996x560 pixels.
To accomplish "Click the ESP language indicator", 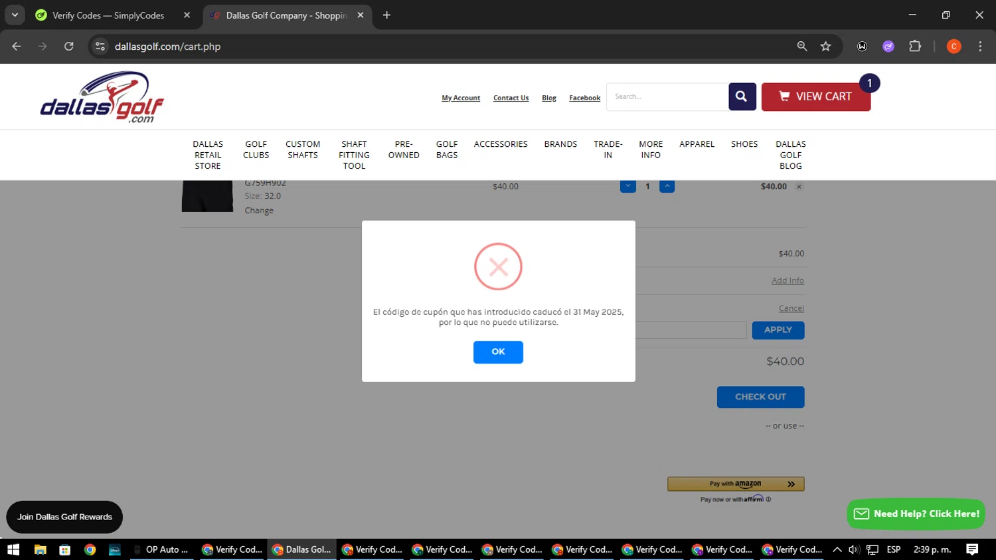I will [x=894, y=549].
